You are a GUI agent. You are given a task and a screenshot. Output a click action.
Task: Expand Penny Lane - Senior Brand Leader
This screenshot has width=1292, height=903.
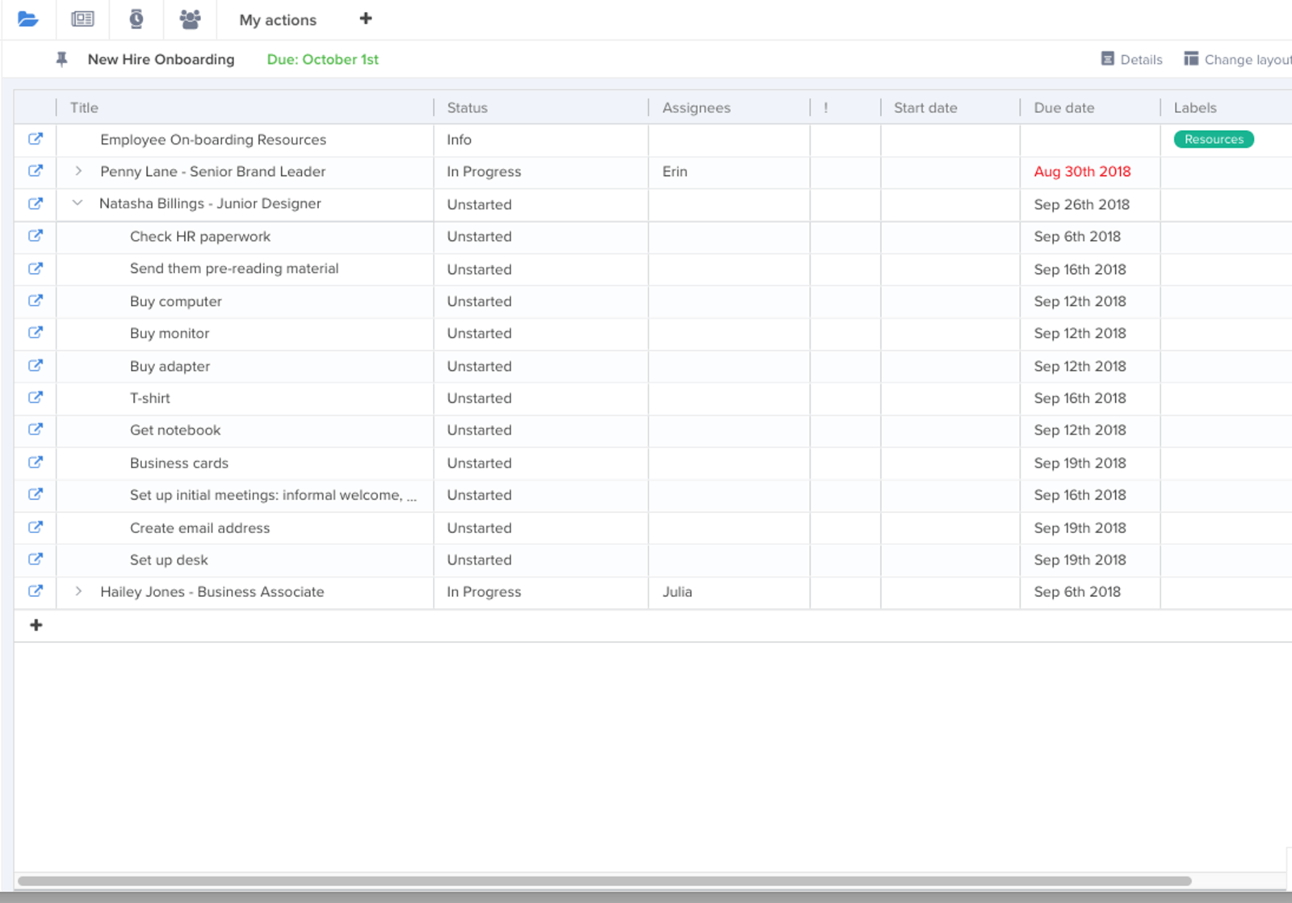click(x=78, y=171)
